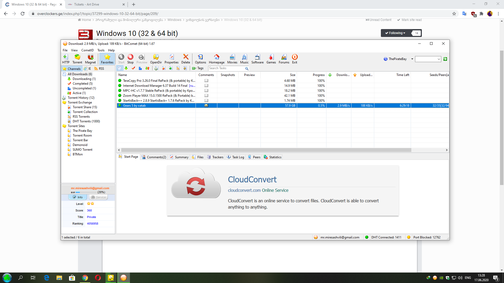Open ThePirateBay search engine dropdown arrow
Screen dimensions: 504x283
tap(412, 59)
